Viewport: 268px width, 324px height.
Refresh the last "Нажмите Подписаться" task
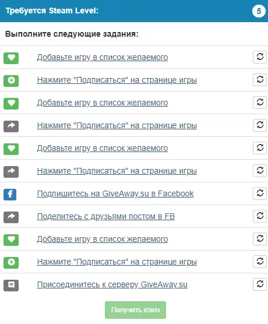260,262
